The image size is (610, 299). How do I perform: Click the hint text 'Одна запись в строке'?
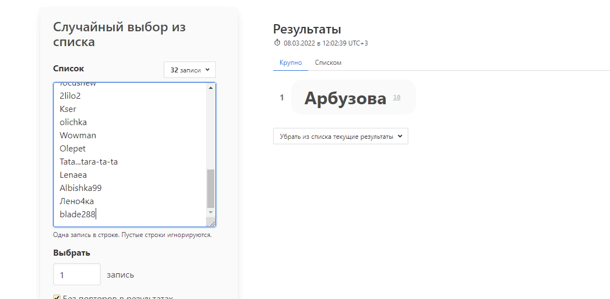(x=86, y=235)
